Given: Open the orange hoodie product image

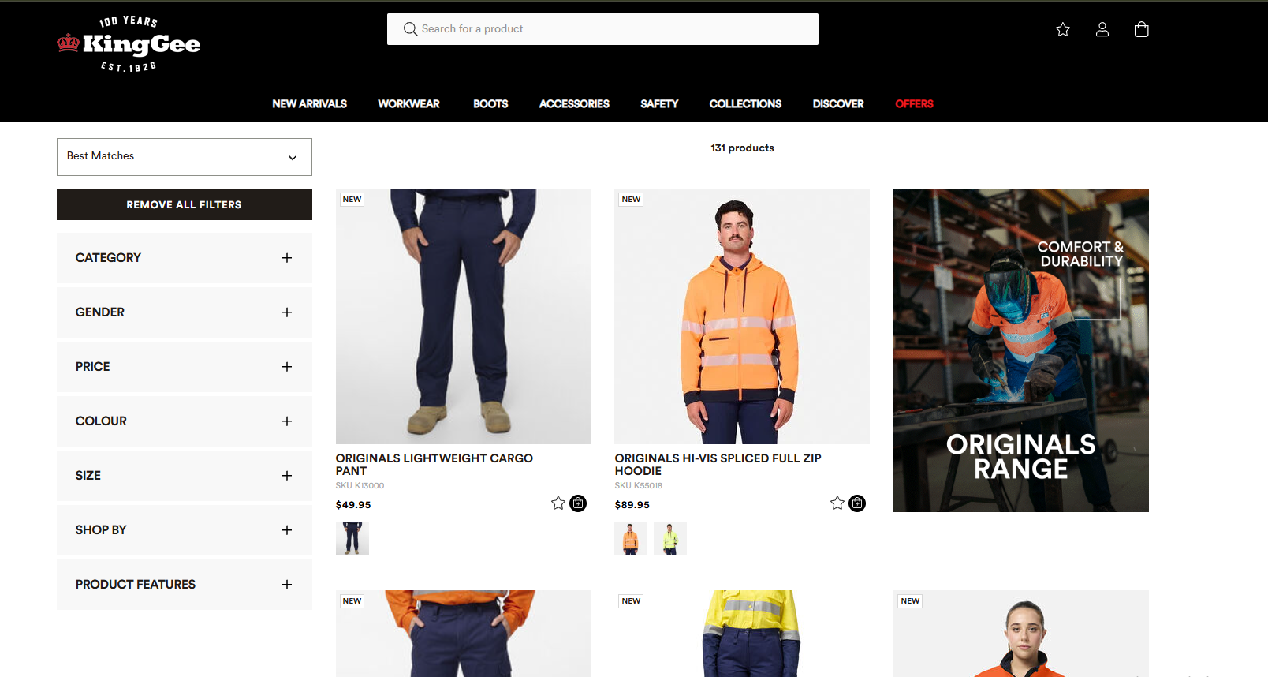Looking at the screenshot, I should click(x=742, y=316).
